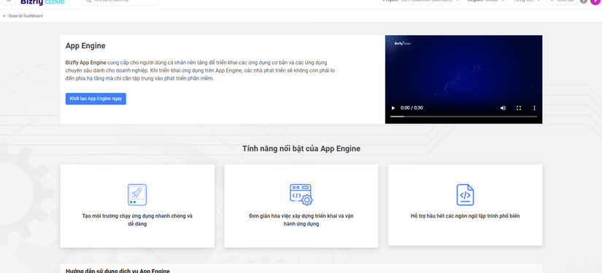Click the Hướng dẫn sử dụng dịch vụ heading
The image size is (602, 273).
coord(117,271)
